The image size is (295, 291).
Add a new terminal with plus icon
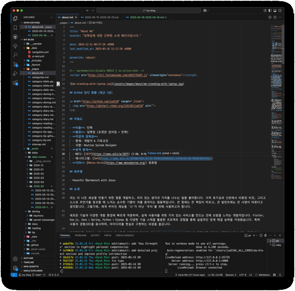point(254,235)
